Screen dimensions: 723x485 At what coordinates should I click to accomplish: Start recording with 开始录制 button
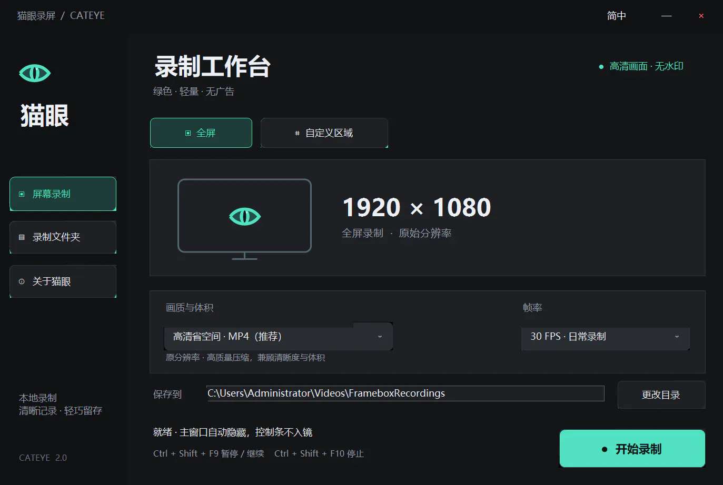click(x=632, y=449)
